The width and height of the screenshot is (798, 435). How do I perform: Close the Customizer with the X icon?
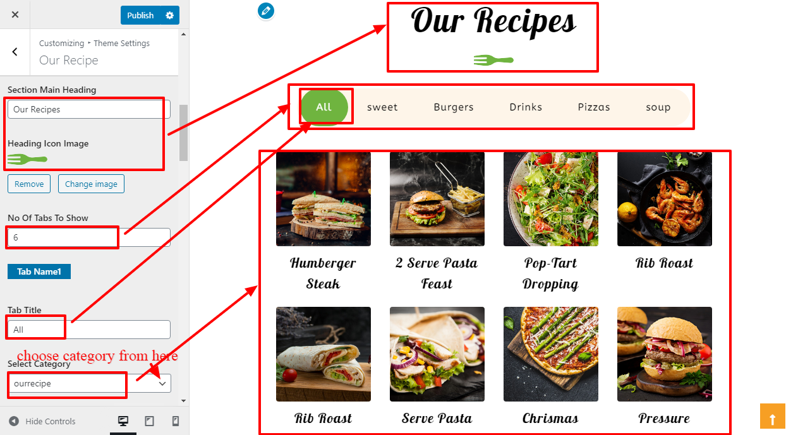tap(15, 15)
